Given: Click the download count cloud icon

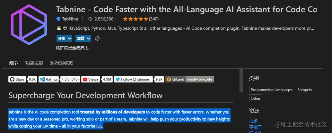Looking at the screenshot, I should [90, 19].
